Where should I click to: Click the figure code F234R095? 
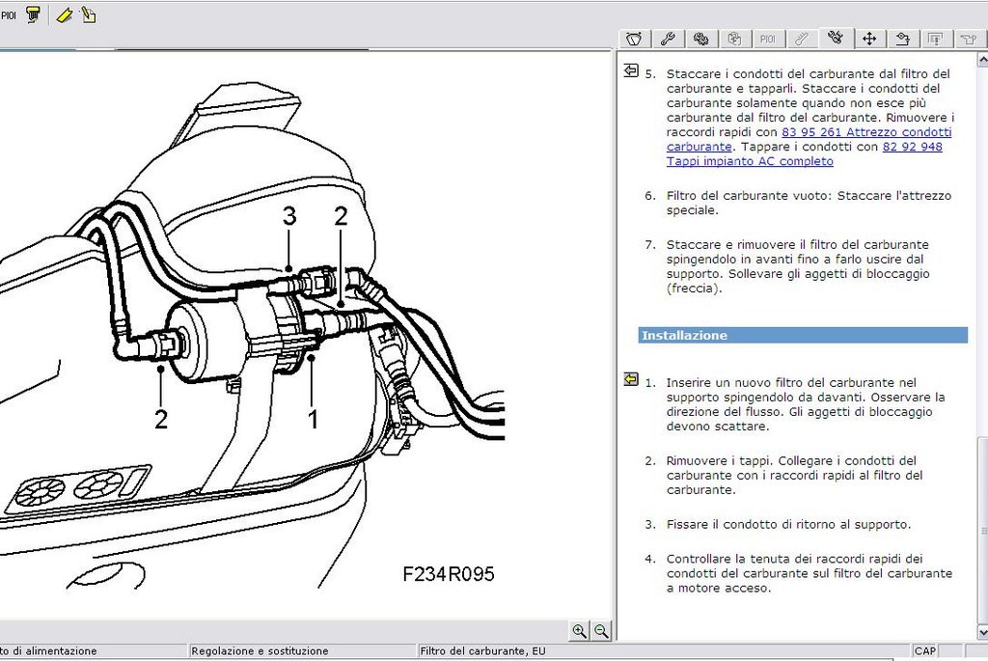pyautogui.click(x=449, y=574)
